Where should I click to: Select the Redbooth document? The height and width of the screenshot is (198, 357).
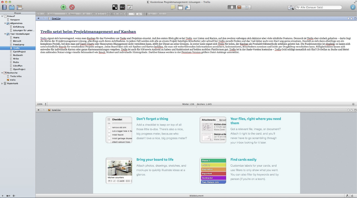18,55
